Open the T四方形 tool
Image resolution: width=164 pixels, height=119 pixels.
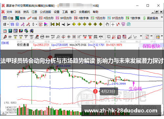click(98, 18)
